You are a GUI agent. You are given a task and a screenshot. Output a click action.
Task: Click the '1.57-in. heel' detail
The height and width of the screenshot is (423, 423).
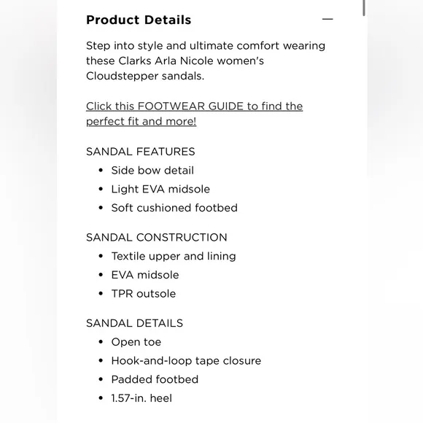tap(141, 398)
